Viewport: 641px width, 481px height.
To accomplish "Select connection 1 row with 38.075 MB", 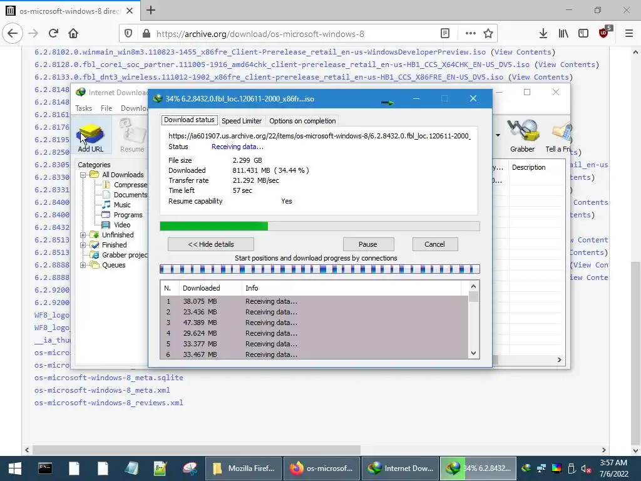I will click(314, 301).
